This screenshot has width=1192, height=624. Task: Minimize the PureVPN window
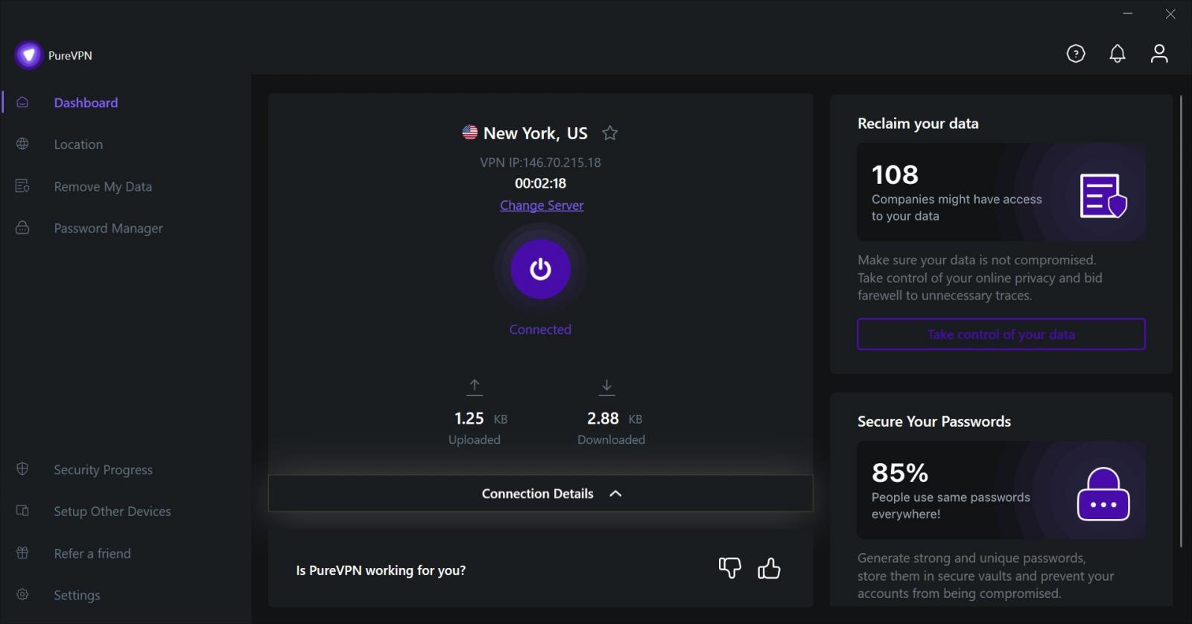point(1128,13)
